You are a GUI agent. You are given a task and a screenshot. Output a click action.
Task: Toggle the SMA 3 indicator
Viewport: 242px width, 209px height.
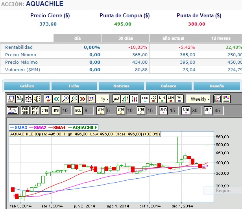(208, 111)
